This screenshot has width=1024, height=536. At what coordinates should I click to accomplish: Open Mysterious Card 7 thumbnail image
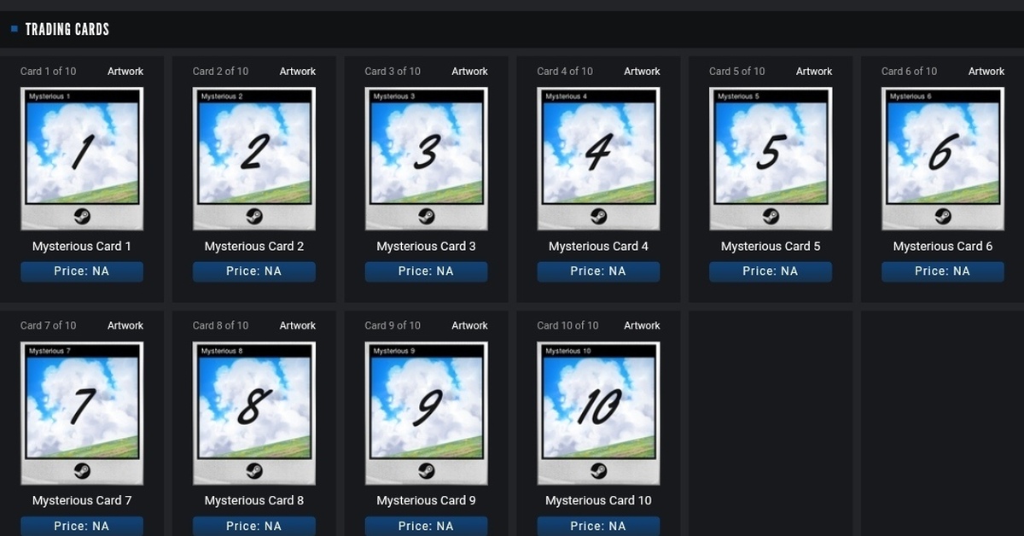point(82,413)
